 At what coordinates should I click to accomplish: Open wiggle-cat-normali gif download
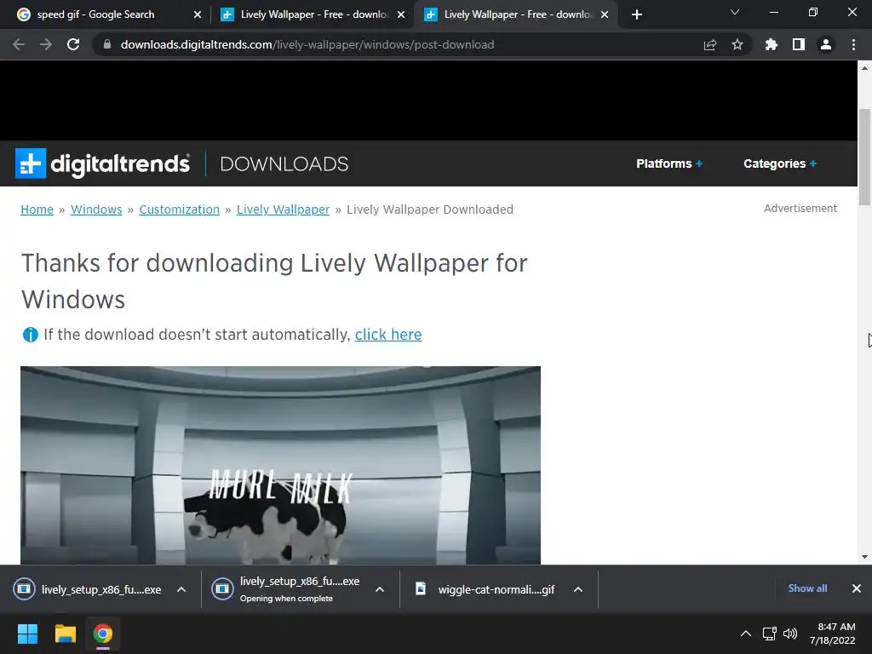(x=496, y=589)
